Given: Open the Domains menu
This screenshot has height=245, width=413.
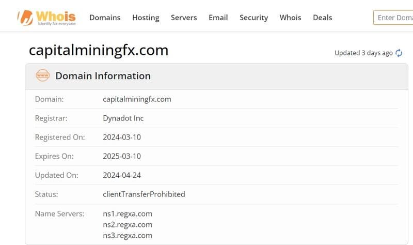Looking at the screenshot, I should pyautogui.click(x=105, y=18).
